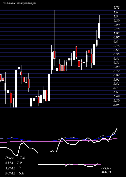Image resolution: width=126 pixels, height=177 pixels.
Task: Click inside the MACD inset chart panel
Action: (x=69, y=164)
